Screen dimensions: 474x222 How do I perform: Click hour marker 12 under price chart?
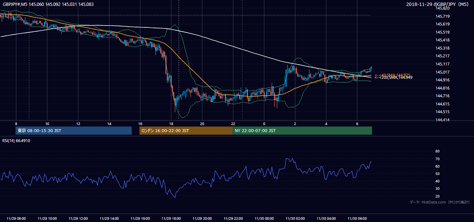click(x=78, y=124)
